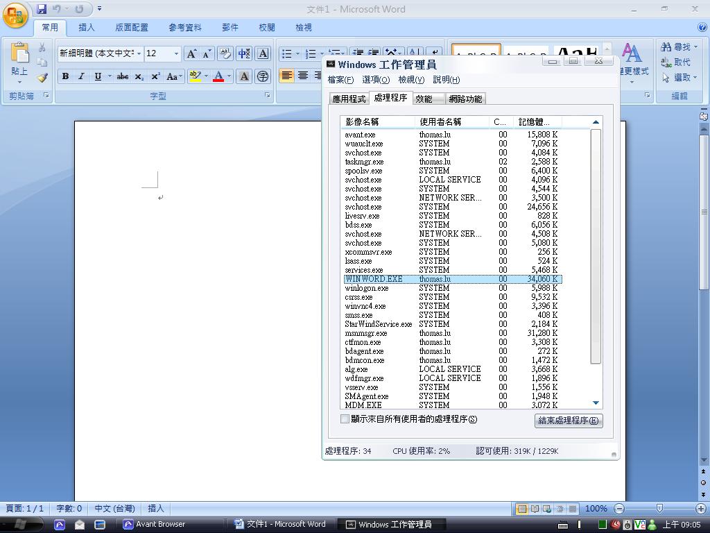Image resolution: width=710 pixels, height=533 pixels.
Task: Select the Align Left paragraph icon
Action: [286, 76]
